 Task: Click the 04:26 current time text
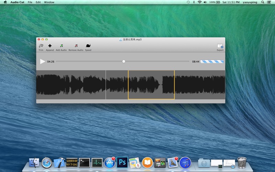coord(51,62)
